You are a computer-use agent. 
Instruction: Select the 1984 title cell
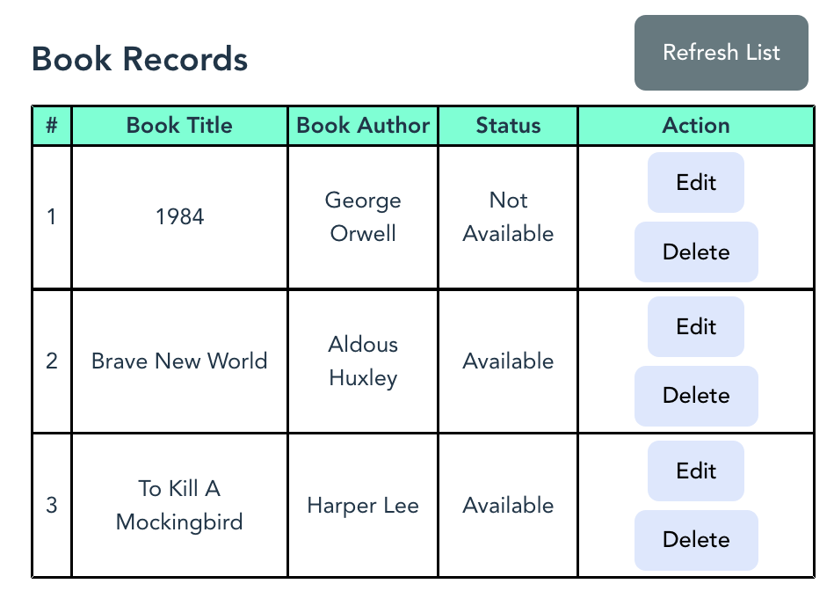tap(179, 217)
